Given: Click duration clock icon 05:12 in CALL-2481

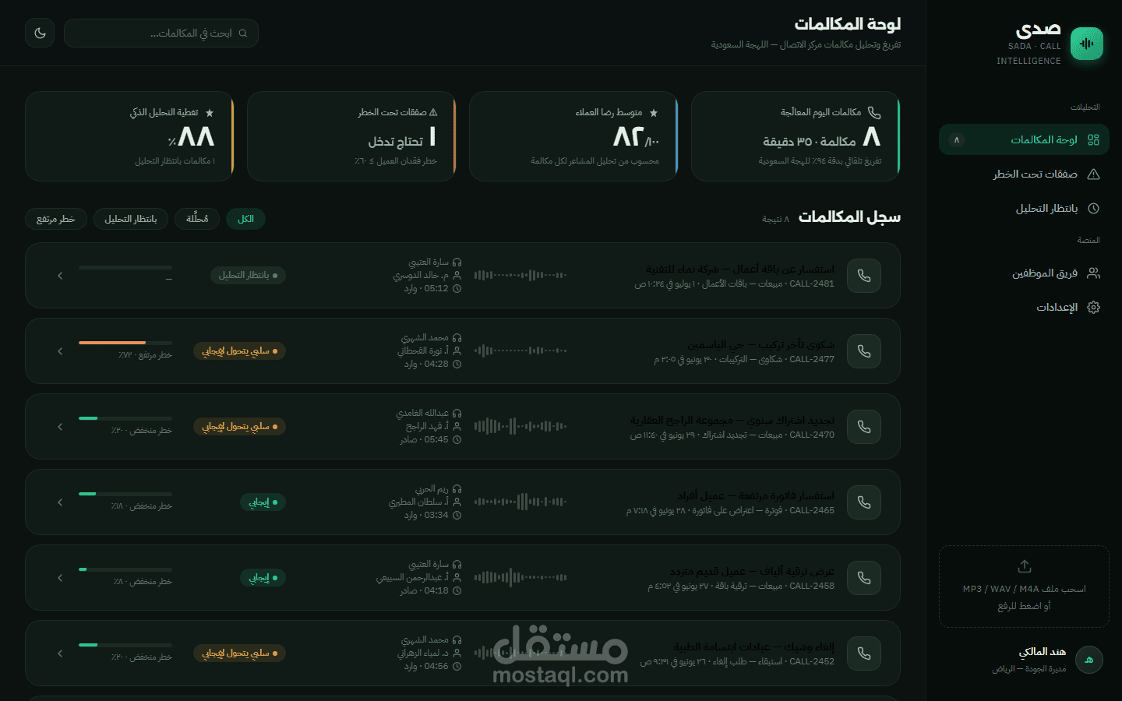Looking at the screenshot, I should [x=457, y=289].
